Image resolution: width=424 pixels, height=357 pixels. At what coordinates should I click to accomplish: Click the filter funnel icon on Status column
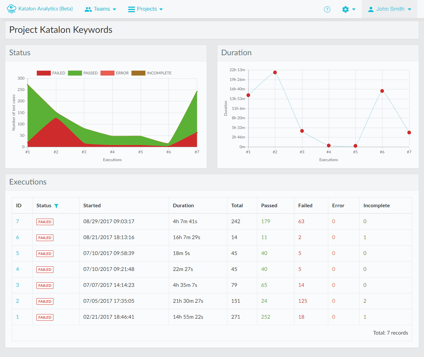coord(57,206)
